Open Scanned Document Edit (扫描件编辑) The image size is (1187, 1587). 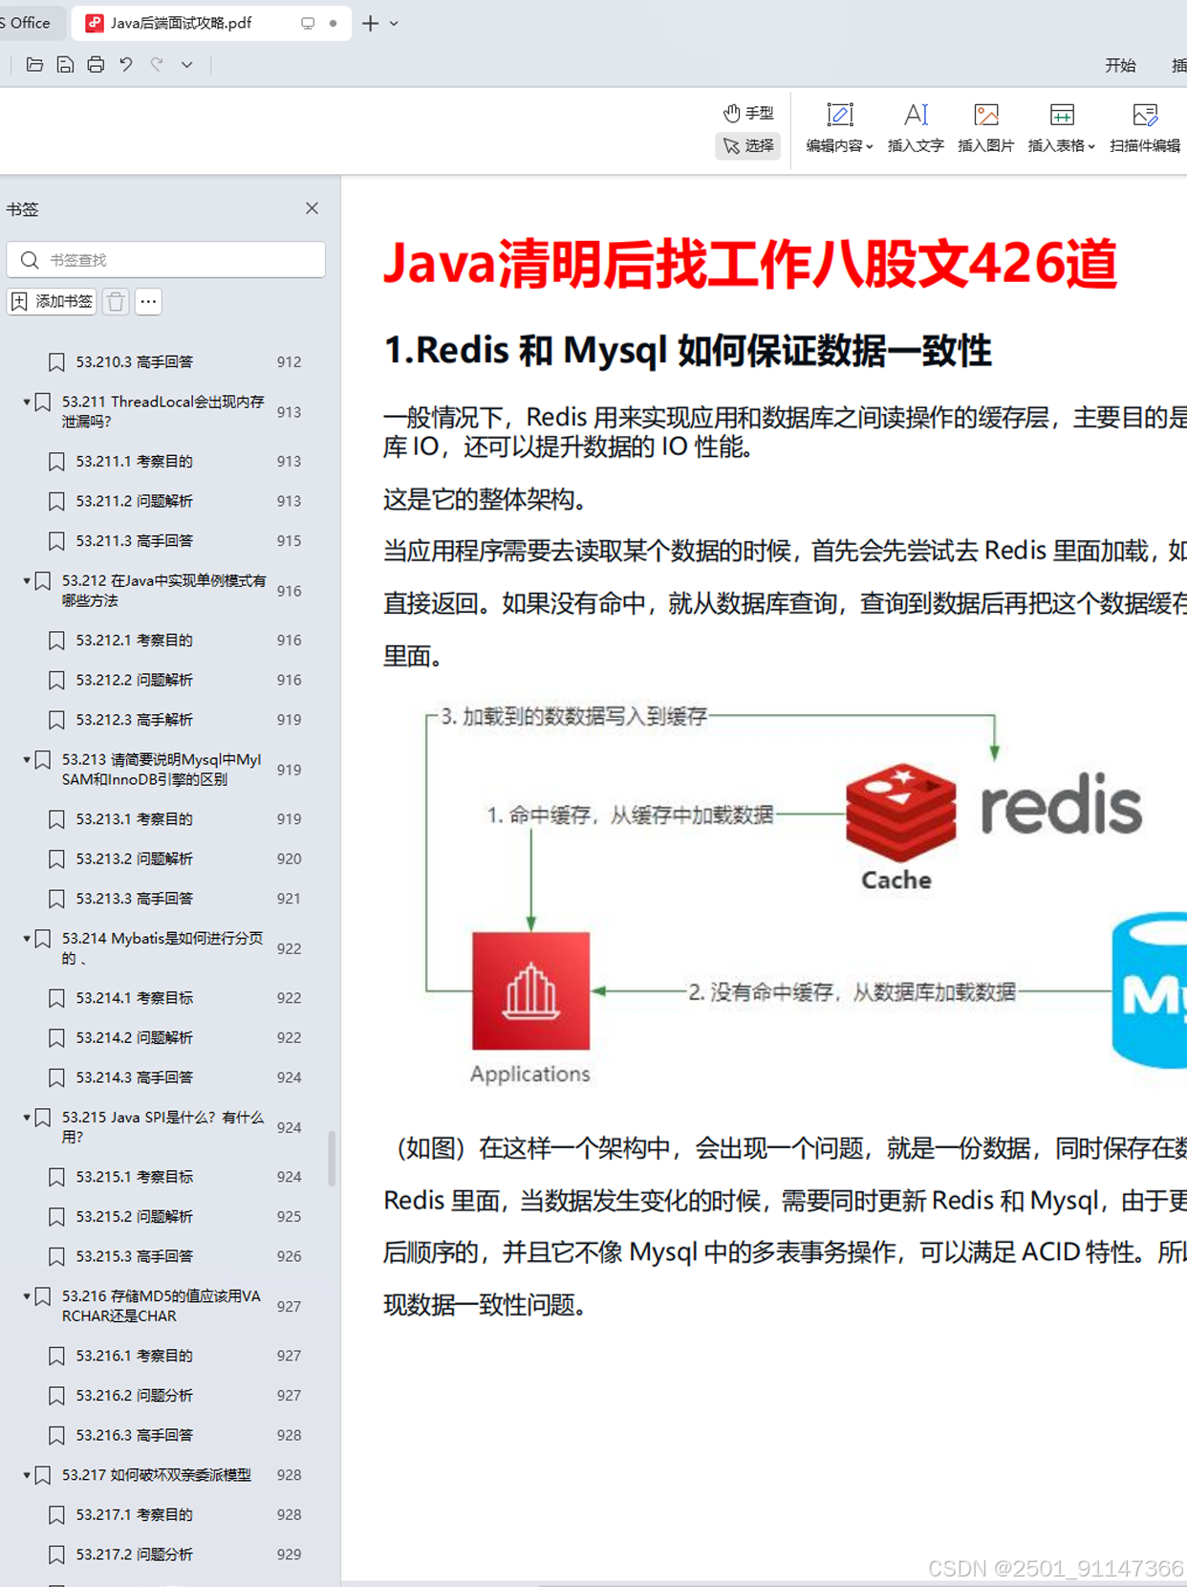pyautogui.click(x=1144, y=128)
